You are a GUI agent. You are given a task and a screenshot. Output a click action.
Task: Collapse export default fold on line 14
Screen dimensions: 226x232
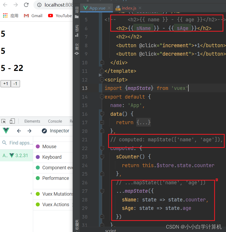click(102, 97)
